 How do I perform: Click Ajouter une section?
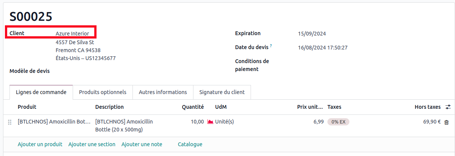(x=92, y=144)
